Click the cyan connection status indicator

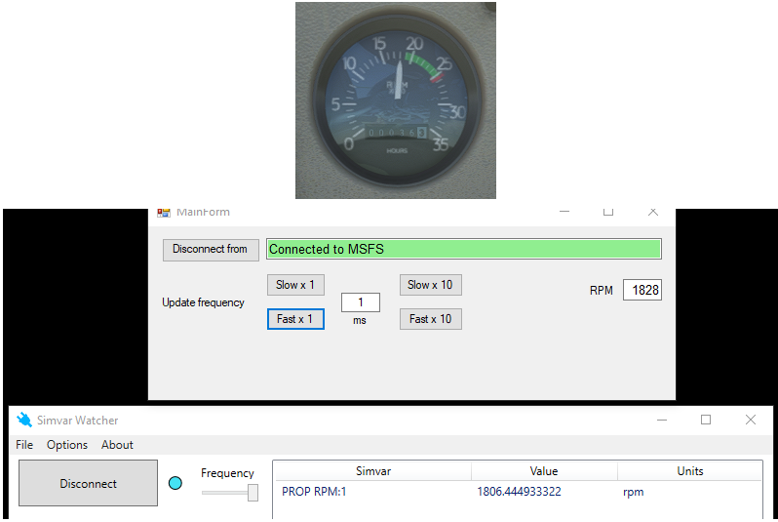coord(175,483)
